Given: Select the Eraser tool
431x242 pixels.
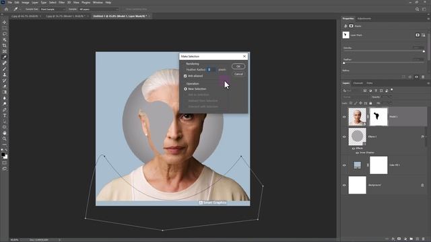Looking at the screenshot, I should point(5,86).
